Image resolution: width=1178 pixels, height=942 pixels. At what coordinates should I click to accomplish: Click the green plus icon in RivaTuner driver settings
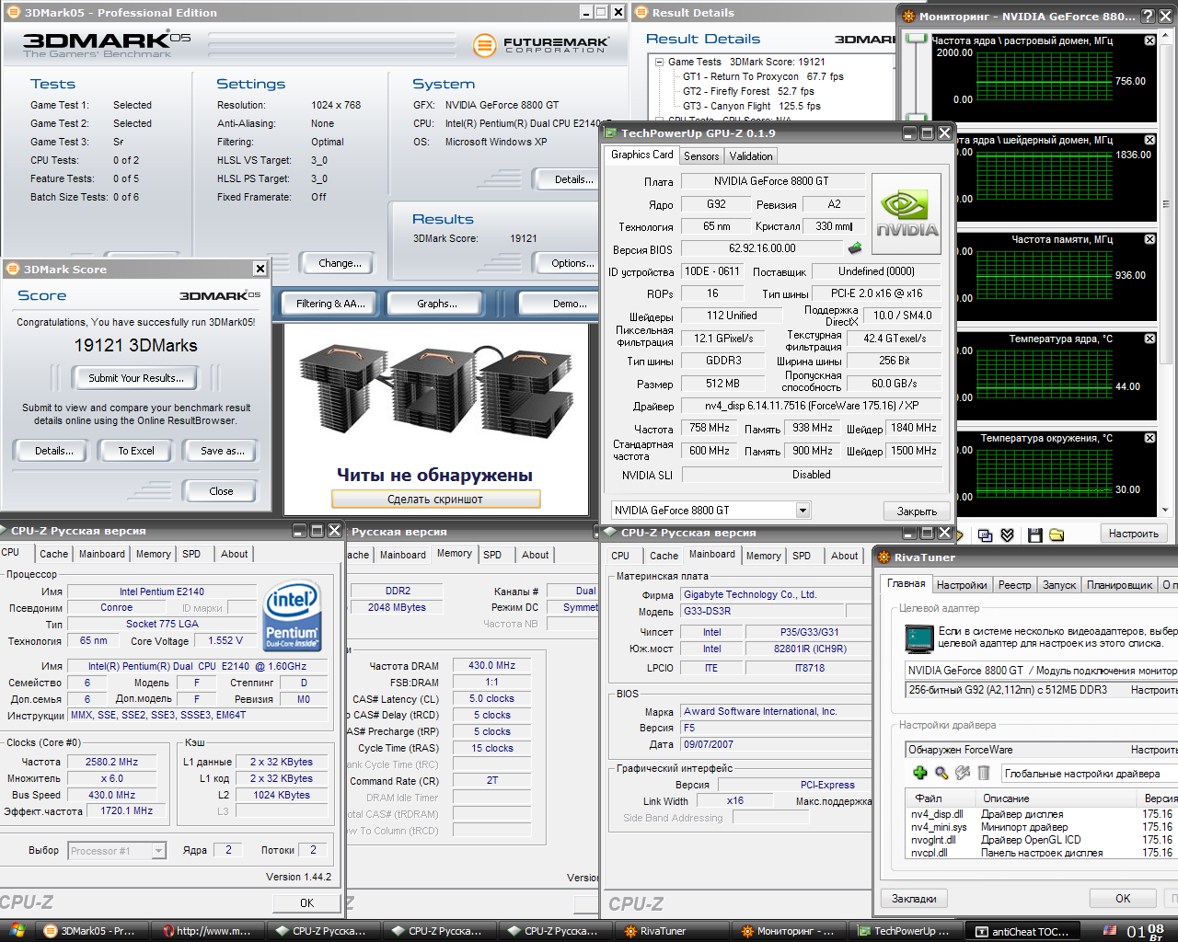click(x=919, y=774)
